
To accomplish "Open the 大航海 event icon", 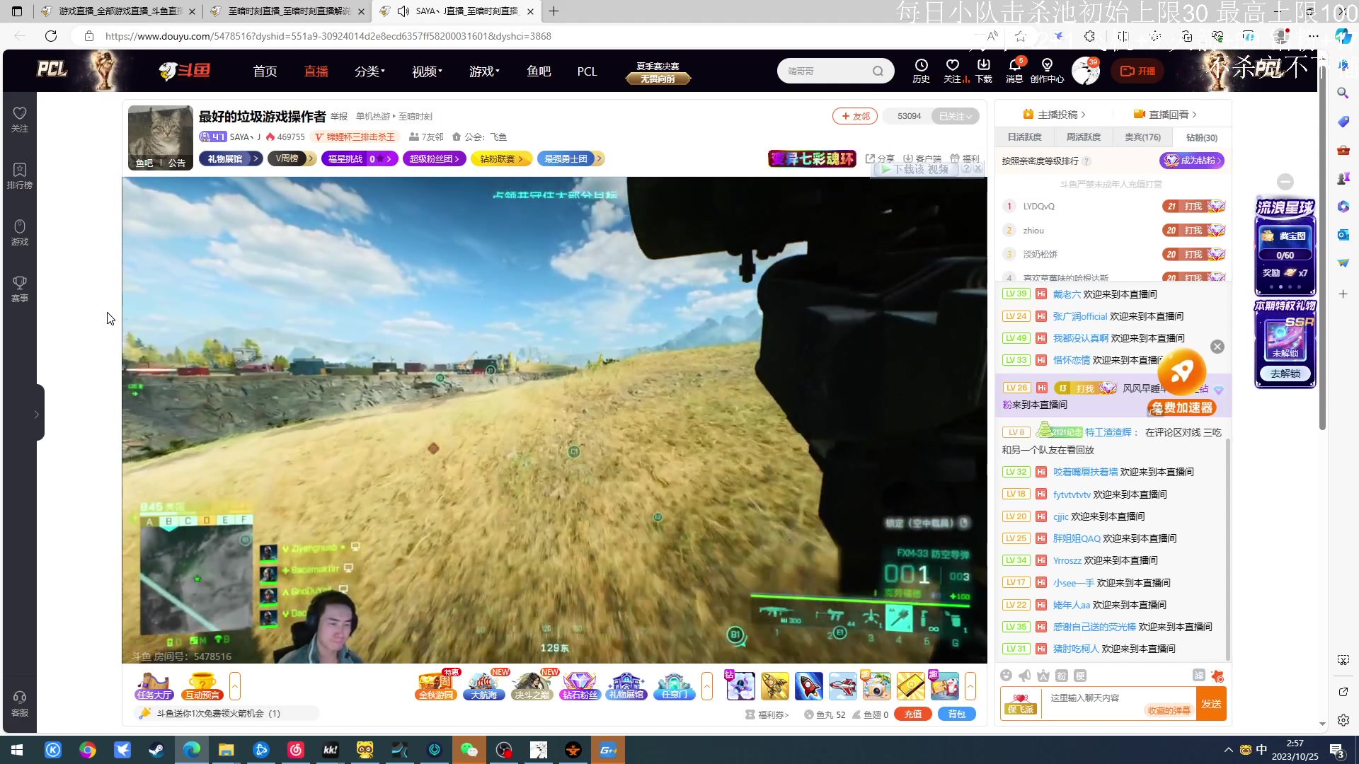I will tap(484, 686).
